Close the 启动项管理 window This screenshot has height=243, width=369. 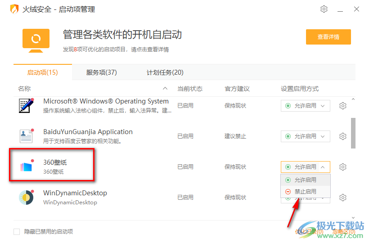click(356, 9)
